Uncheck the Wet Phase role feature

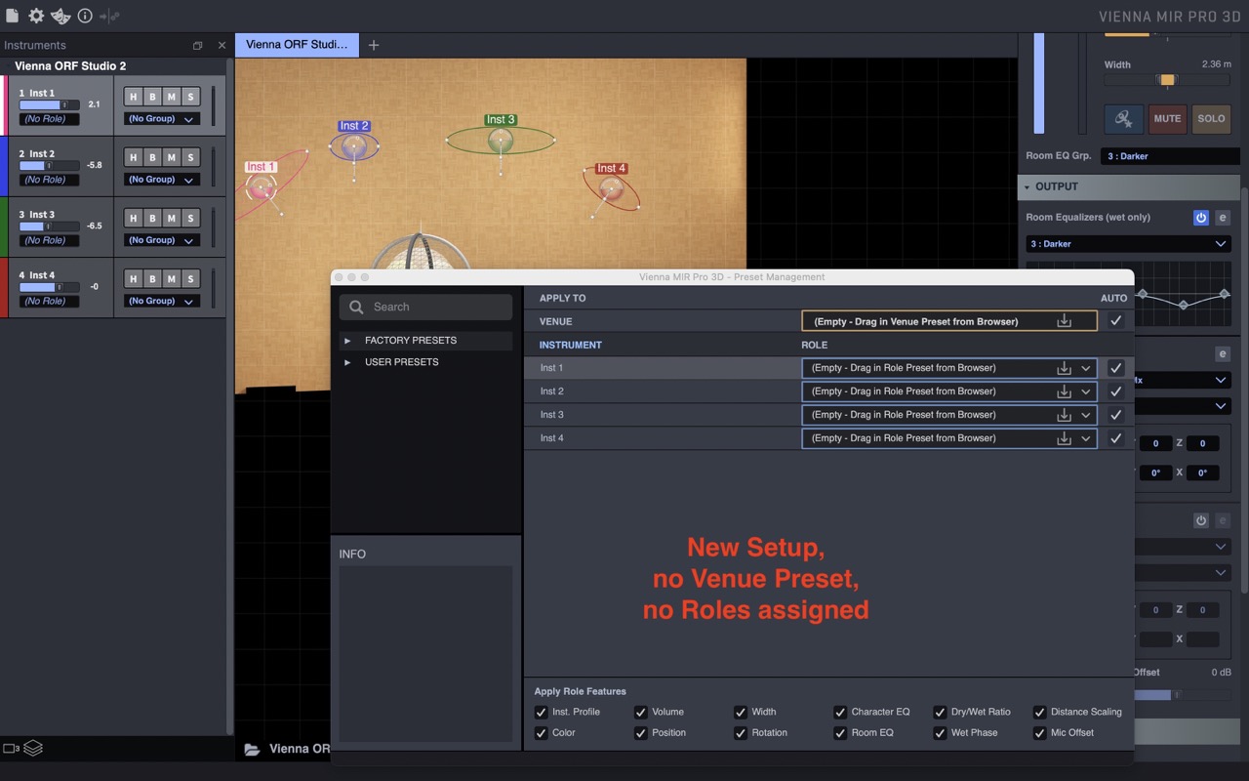[x=941, y=732]
